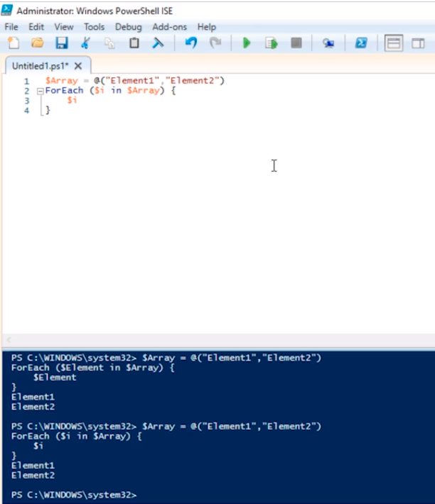Open a script with the folder icon
The height and width of the screenshot is (504, 435).
point(38,43)
